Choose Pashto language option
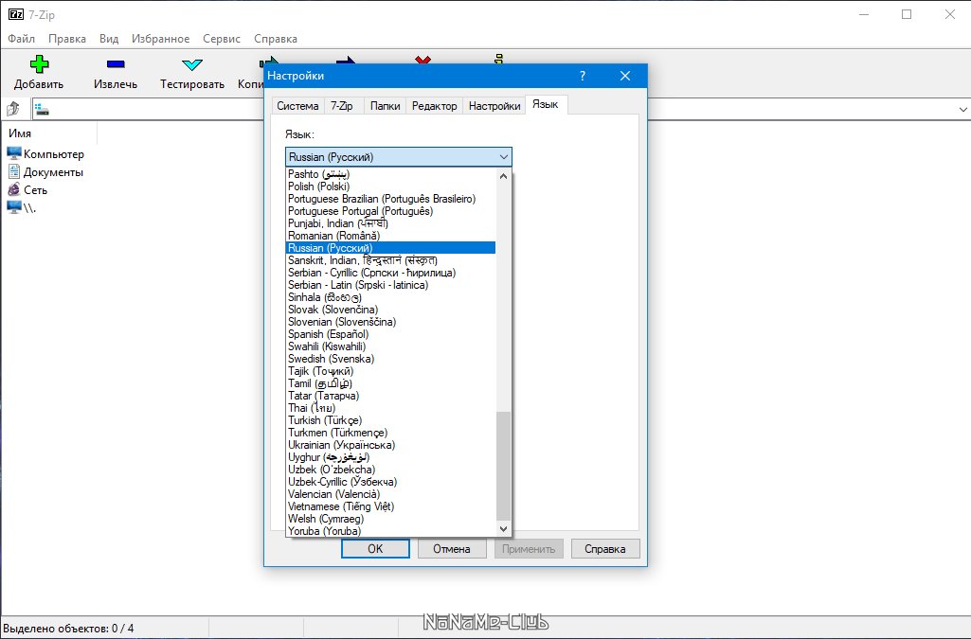 pos(390,174)
